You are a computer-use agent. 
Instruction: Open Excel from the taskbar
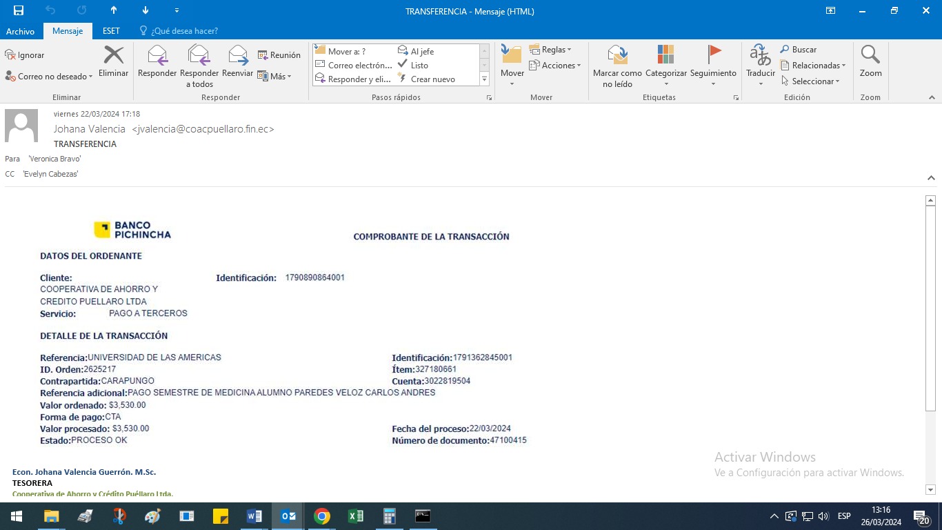356,516
